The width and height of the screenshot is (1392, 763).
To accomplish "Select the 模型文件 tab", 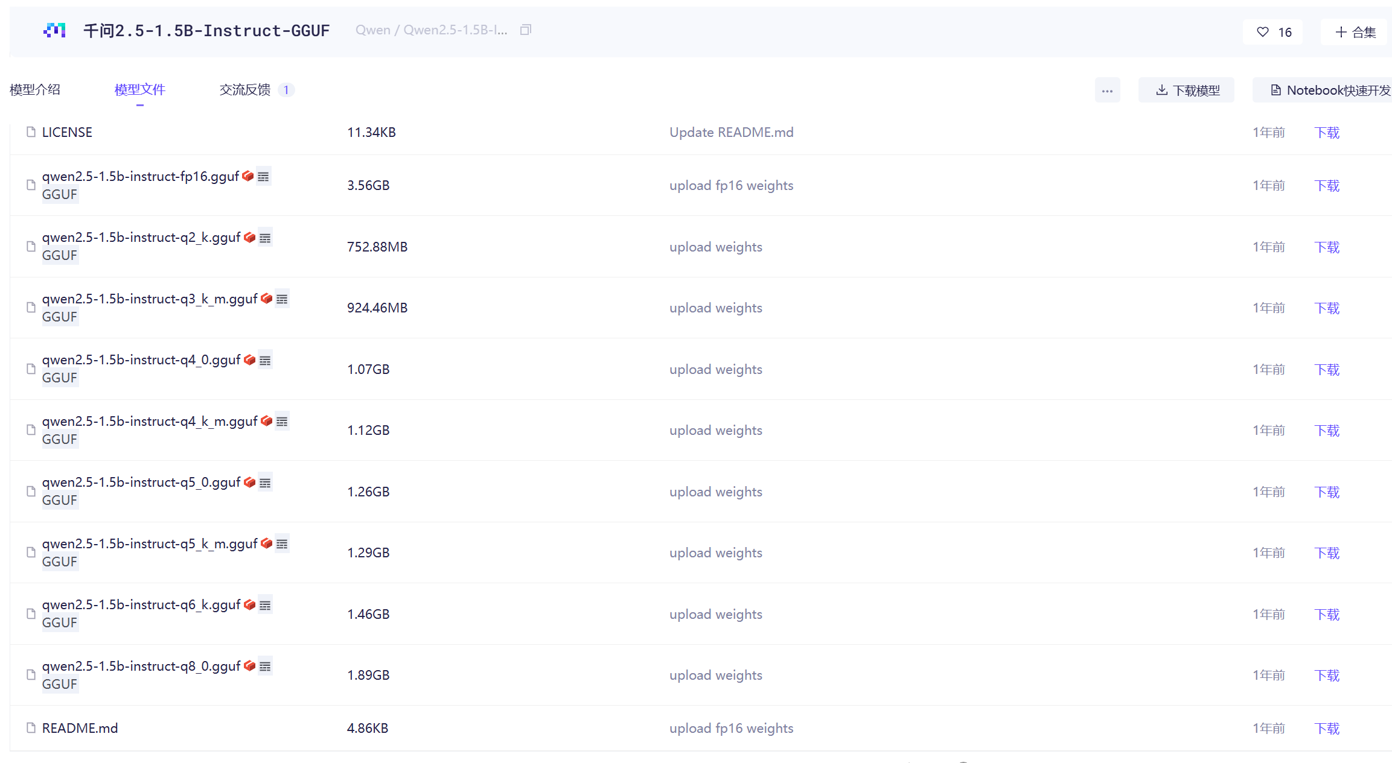I will click(x=140, y=90).
